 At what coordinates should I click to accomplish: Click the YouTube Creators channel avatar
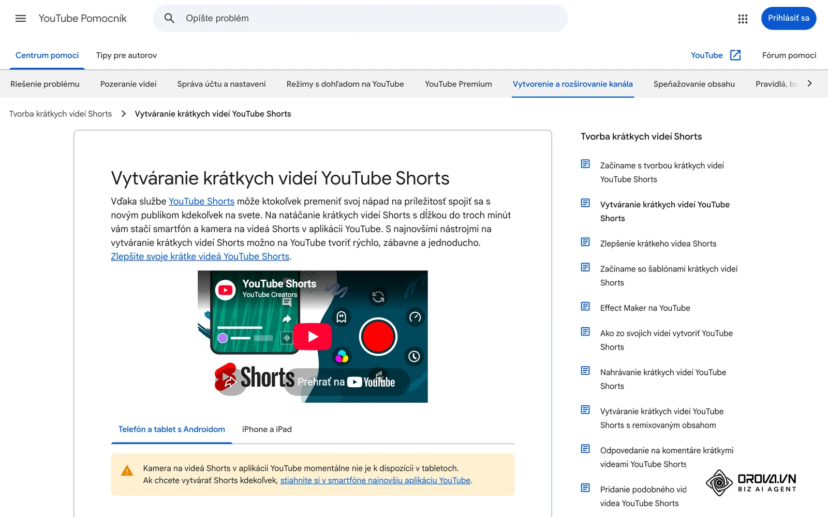tap(226, 290)
